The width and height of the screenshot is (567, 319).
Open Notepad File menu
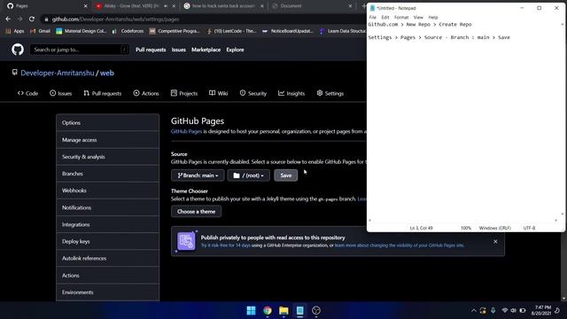coord(372,18)
